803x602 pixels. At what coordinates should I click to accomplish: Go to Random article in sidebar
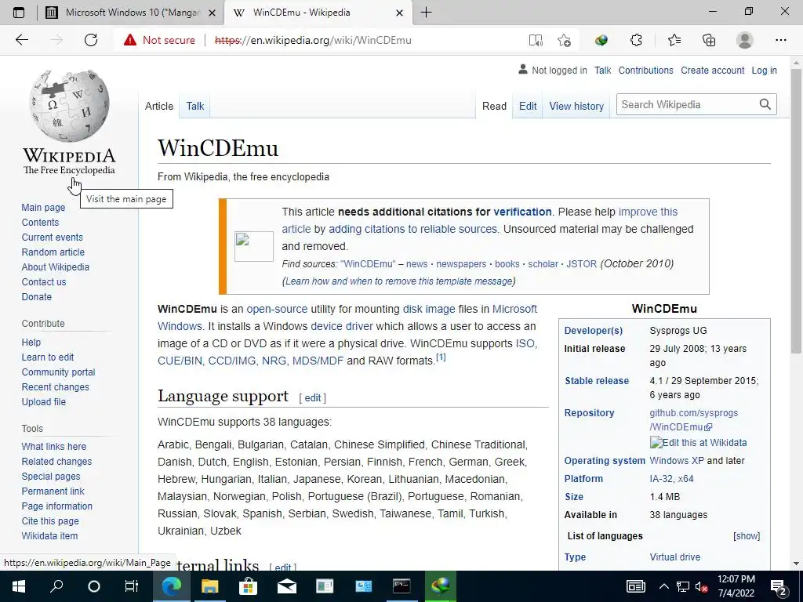click(x=53, y=252)
